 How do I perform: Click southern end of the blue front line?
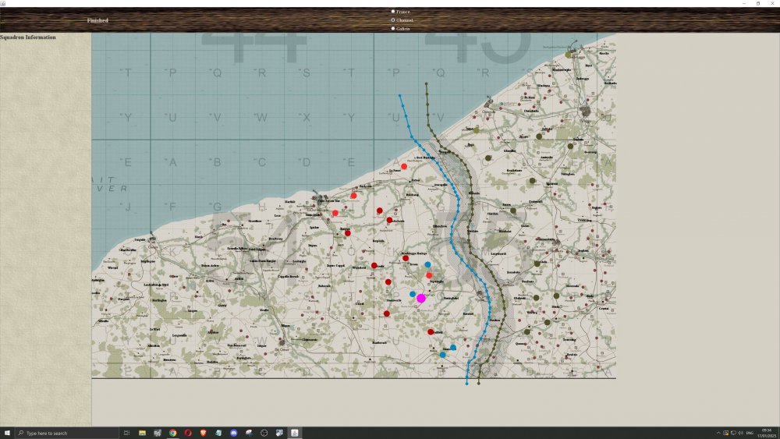(x=466, y=384)
